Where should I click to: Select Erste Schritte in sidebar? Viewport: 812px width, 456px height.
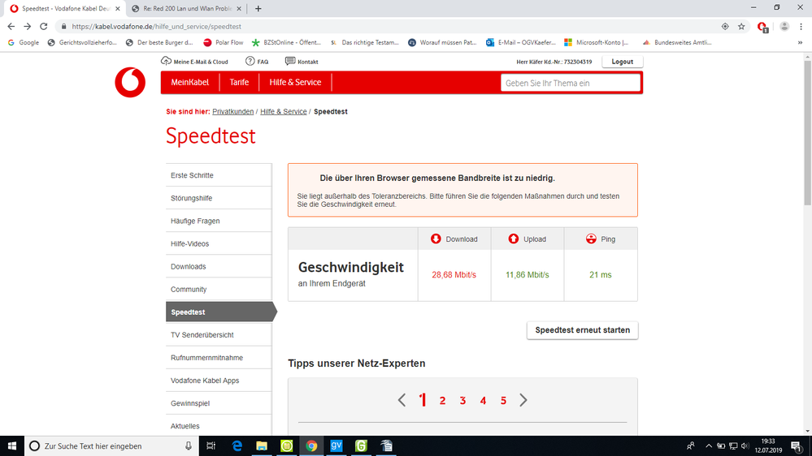click(x=219, y=175)
